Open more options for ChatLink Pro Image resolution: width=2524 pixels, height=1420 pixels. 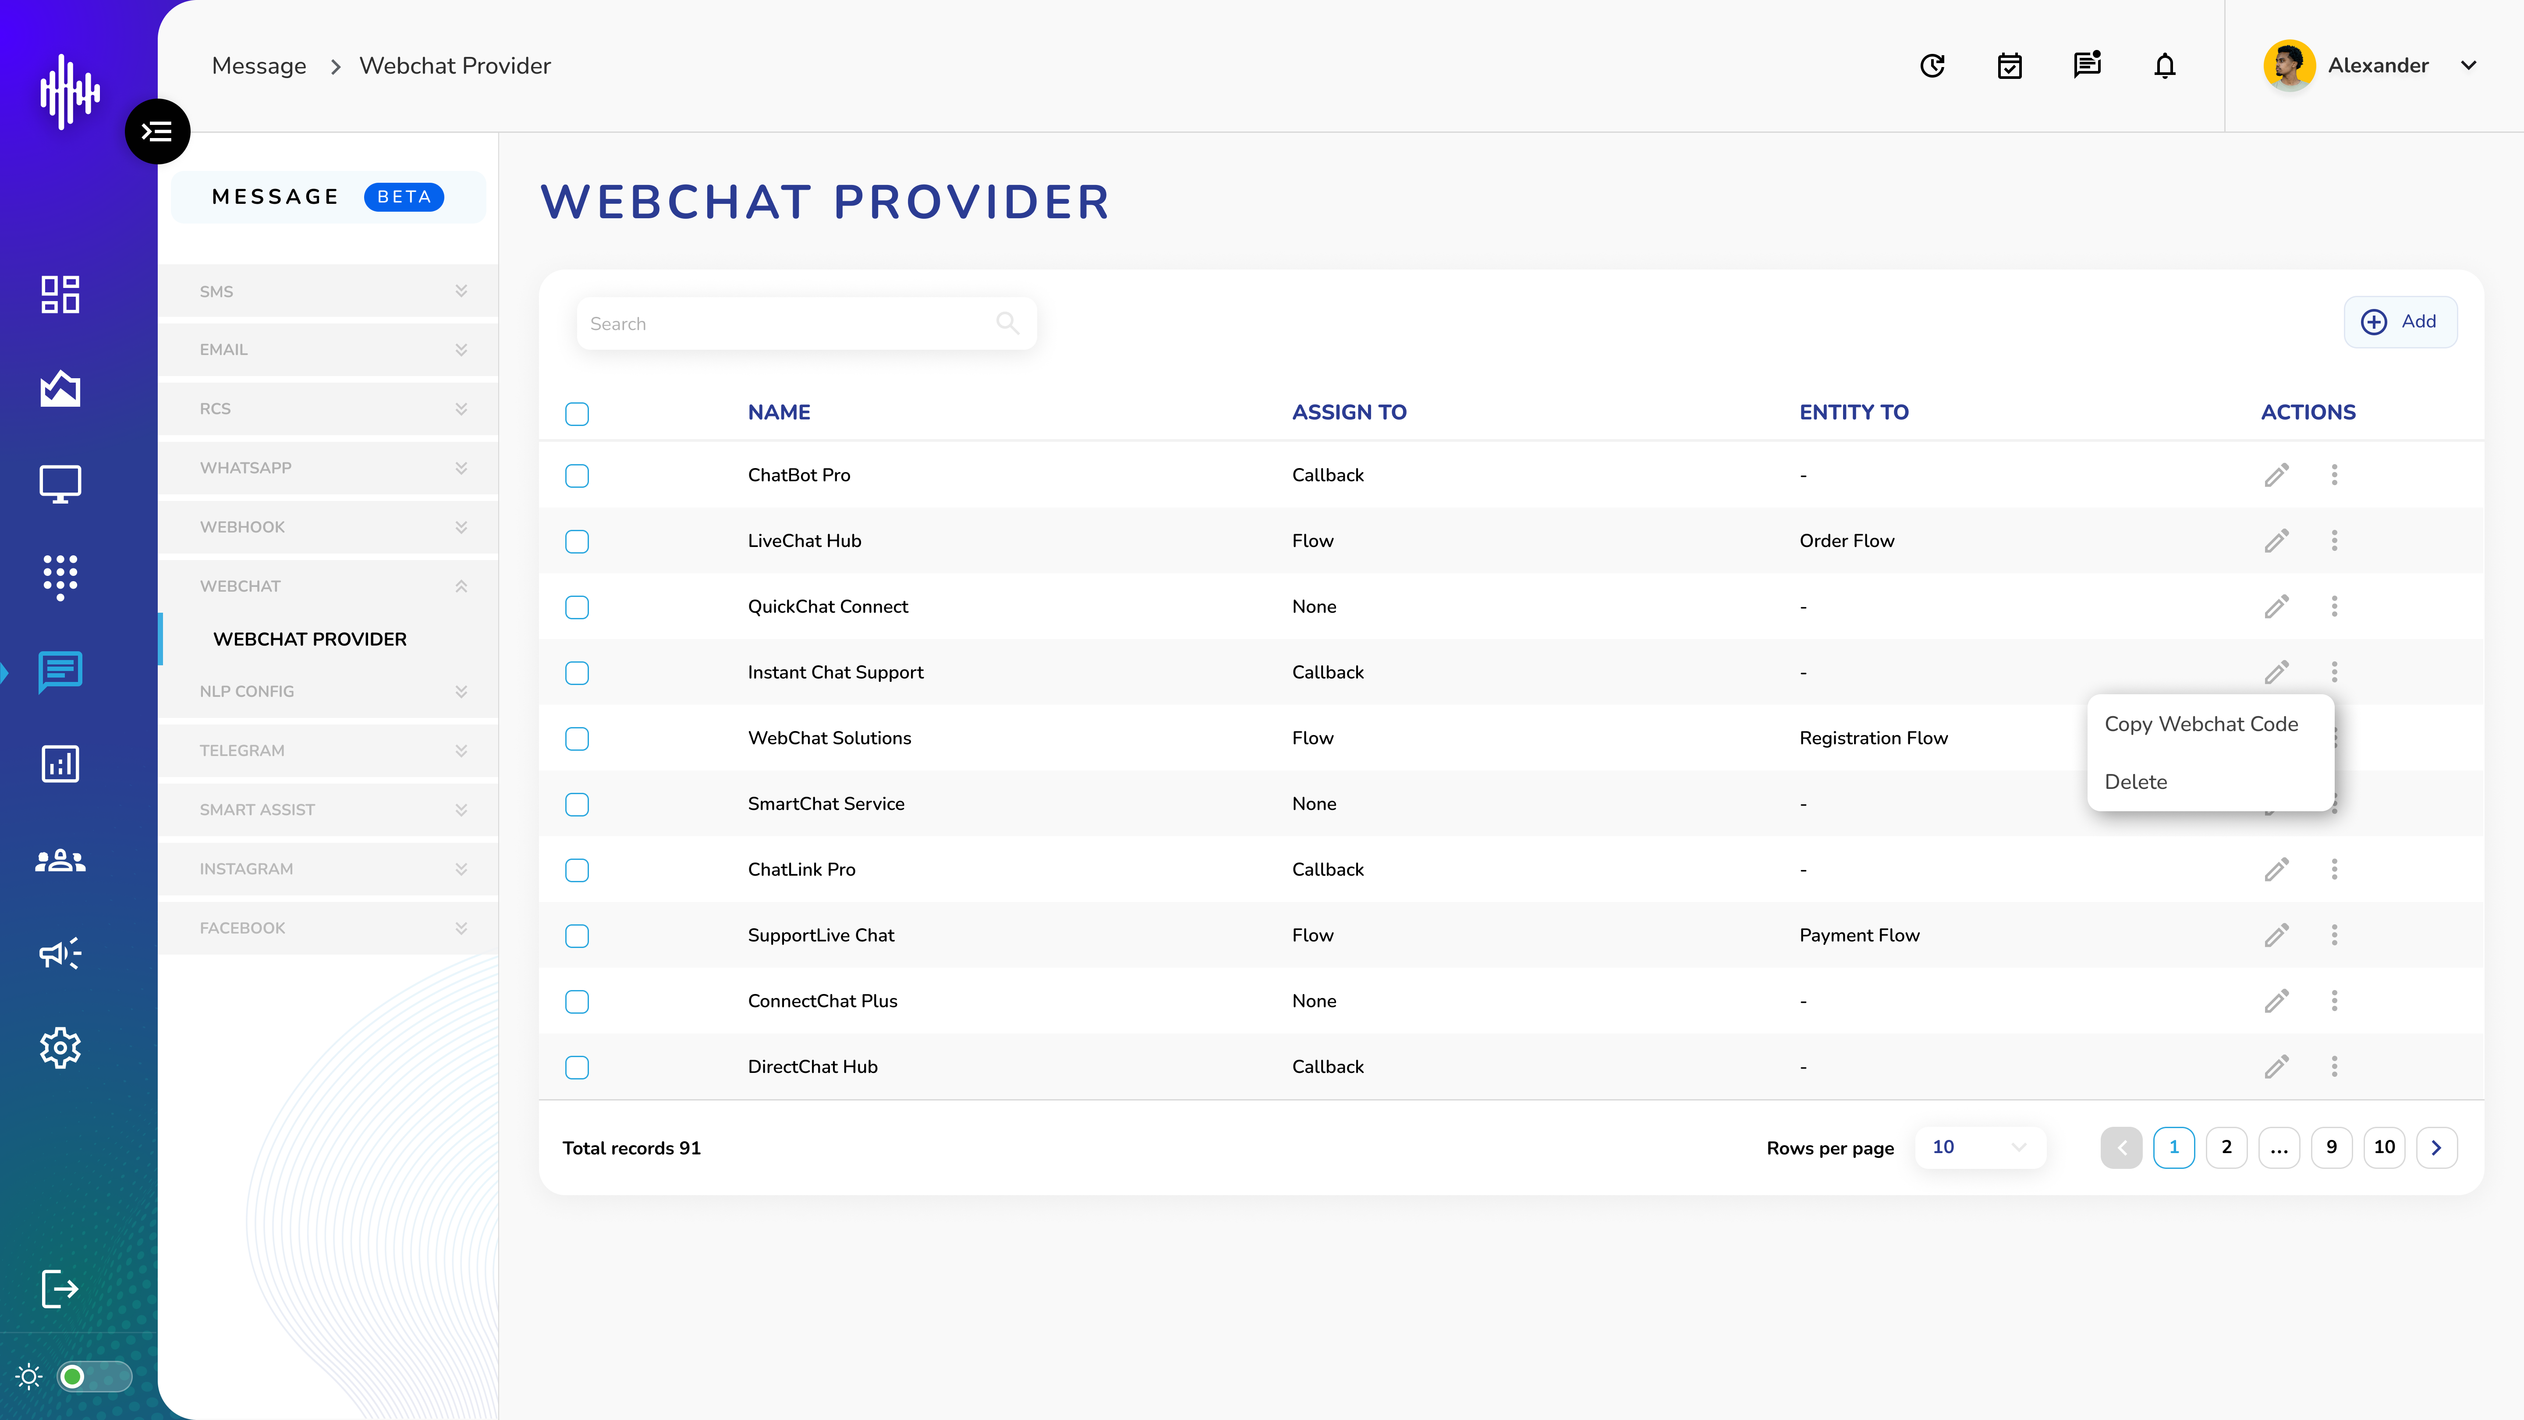coord(2335,869)
